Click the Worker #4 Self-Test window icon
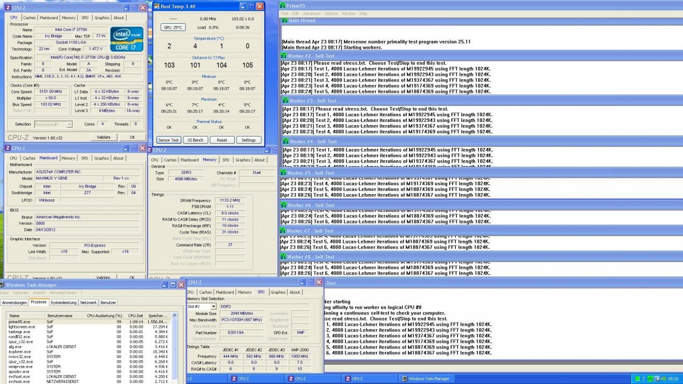This screenshot has height=384, width=683. click(286, 141)
